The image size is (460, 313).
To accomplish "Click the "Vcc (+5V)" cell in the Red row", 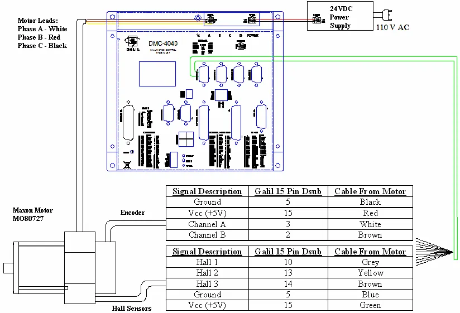I will 208,213.
